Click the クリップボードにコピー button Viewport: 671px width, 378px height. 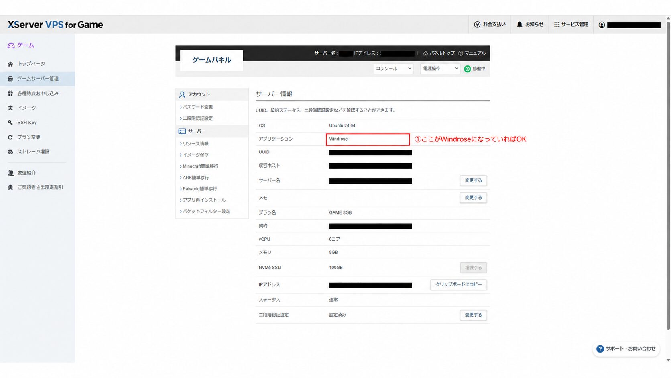click(459, 284)
